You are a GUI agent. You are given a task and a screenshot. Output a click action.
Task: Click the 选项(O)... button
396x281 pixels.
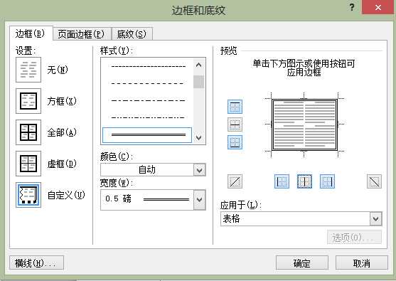(x=354, y=237)
